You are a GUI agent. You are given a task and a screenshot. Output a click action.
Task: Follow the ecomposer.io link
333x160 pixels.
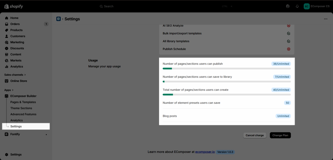tap(205, 152)
